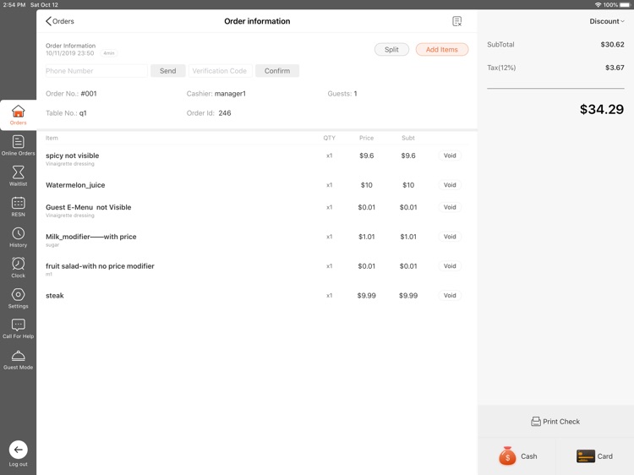Focus the Phone Number field
This screenshot has width=634, height=475.
coord(96,71)
